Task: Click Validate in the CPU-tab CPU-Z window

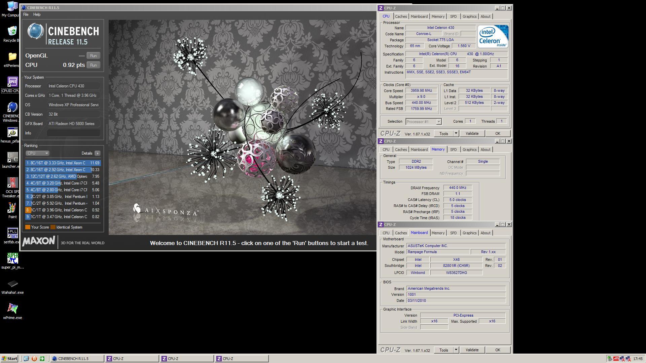Action: tap(472, 133)
